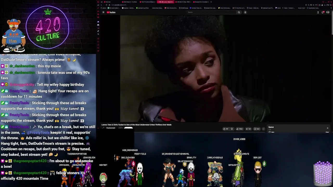
Task: Click the CineAnomaly channel name
Action: [x=111, y=128]
